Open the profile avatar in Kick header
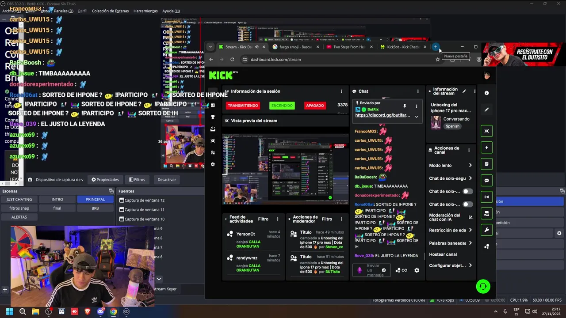 [487, 76]
